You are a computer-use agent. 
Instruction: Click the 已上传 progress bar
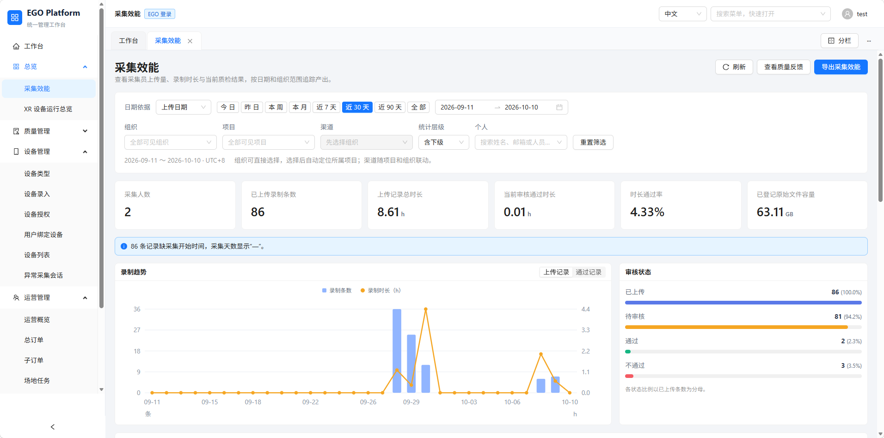pos(743,303)
